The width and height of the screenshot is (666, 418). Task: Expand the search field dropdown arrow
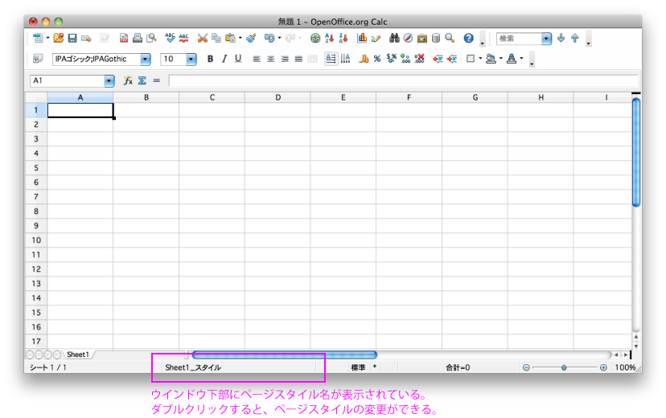pyautogui.click(x=547, y=39)
